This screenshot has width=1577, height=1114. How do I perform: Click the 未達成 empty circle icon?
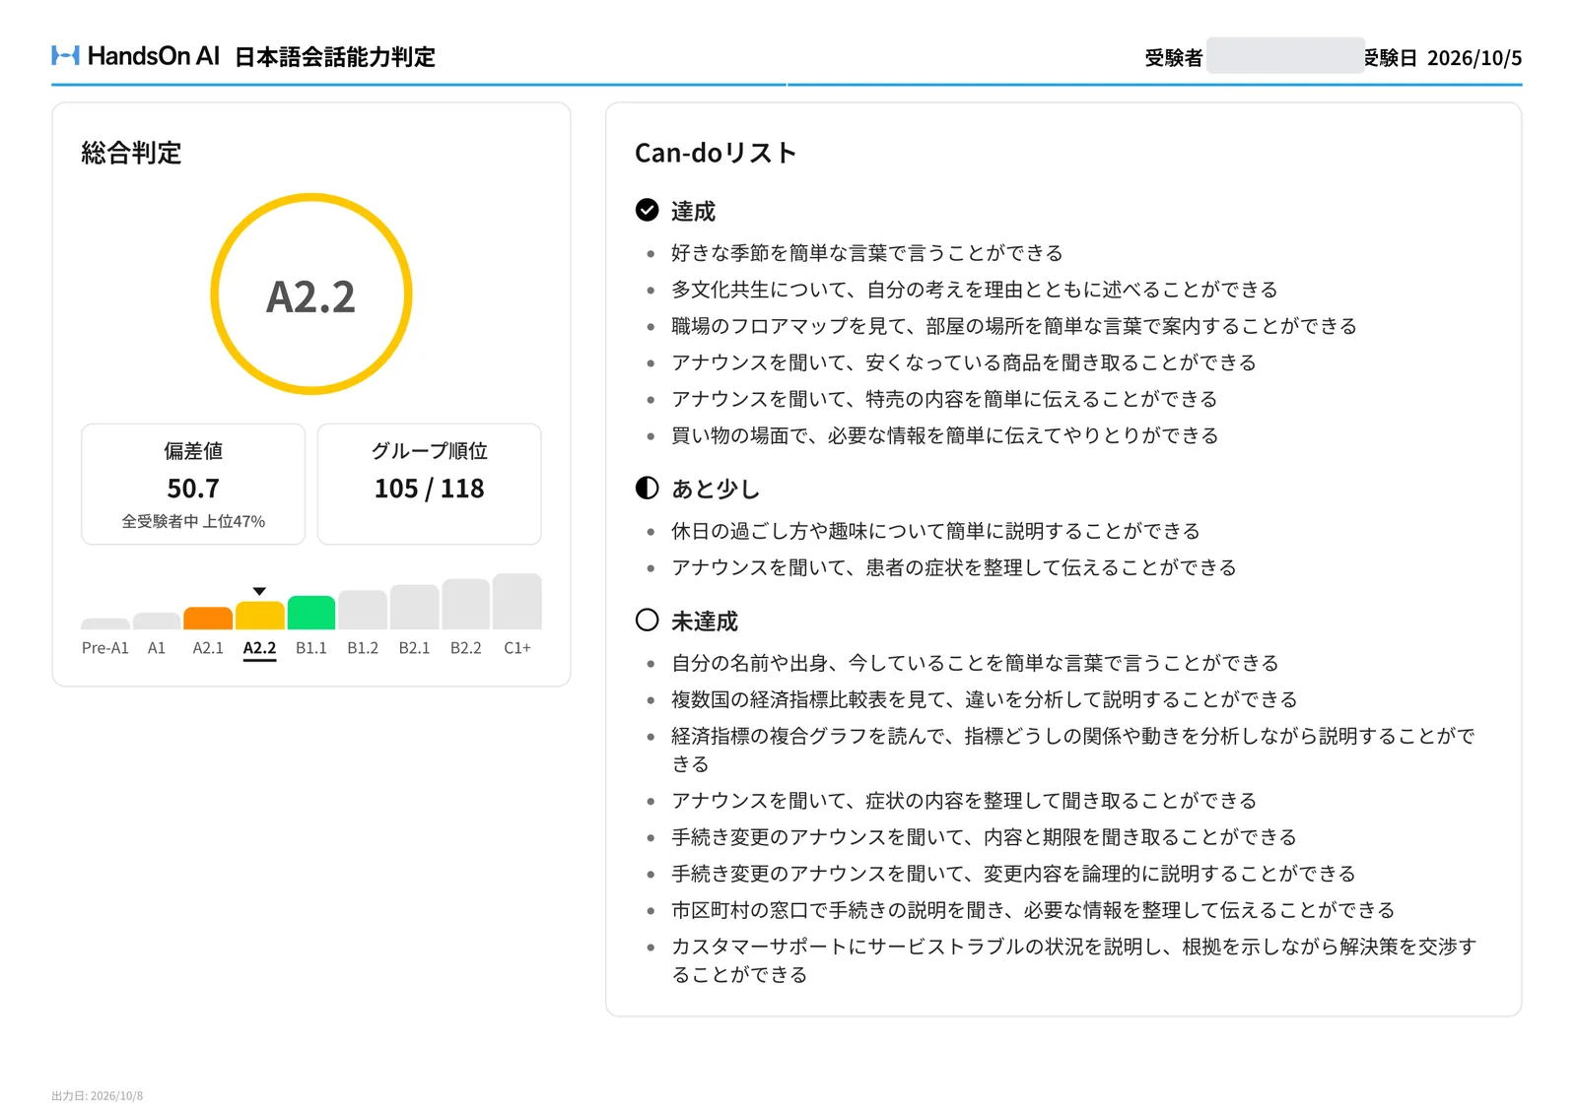pyautogui.click(x=647, y=620)
